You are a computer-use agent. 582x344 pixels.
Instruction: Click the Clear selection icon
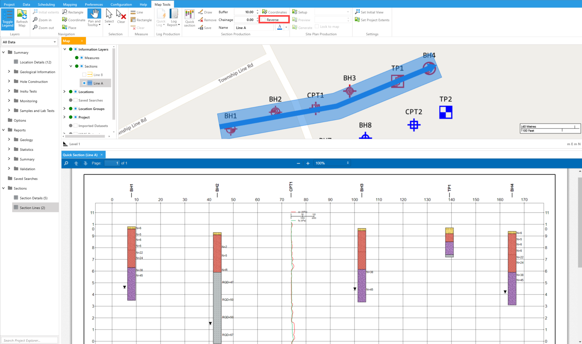click(x=121, y=17)
